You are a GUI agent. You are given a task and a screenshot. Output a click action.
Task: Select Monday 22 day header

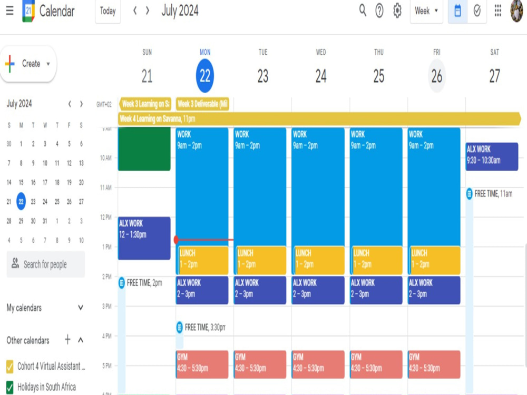[205, 76]
